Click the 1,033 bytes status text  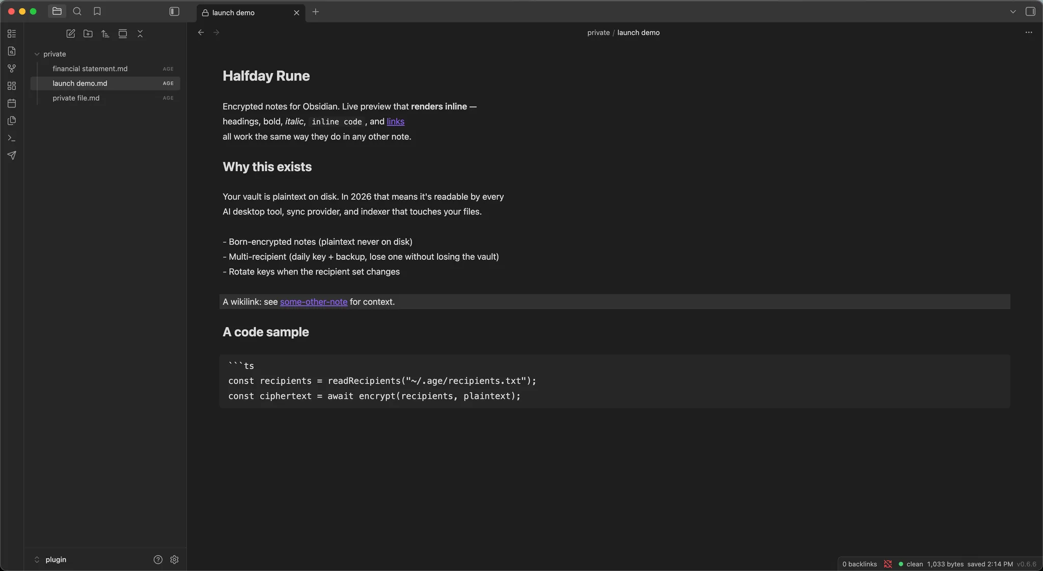tap(945, 564)
